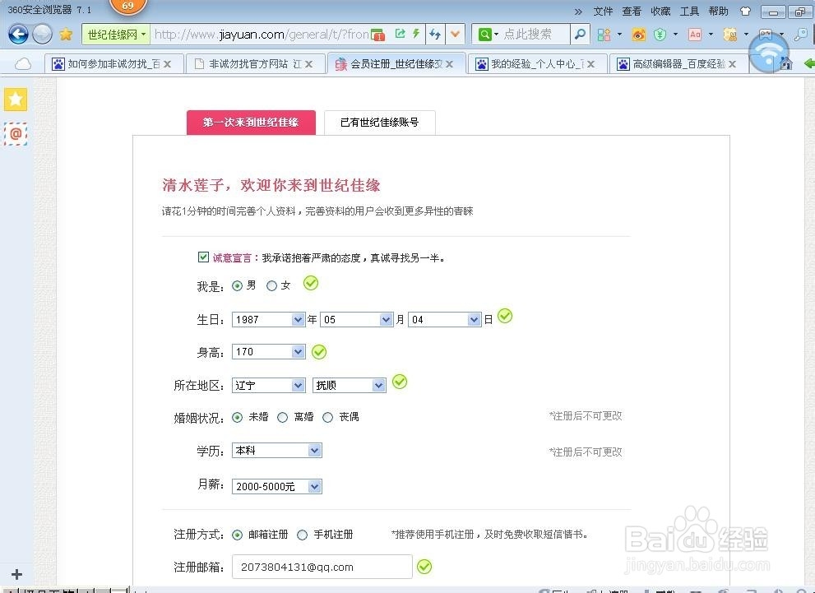Close the 我的经验_个人中心 tab
This screenshot has width=815, height=593.
pyautogui.click(x=590, y=64)
